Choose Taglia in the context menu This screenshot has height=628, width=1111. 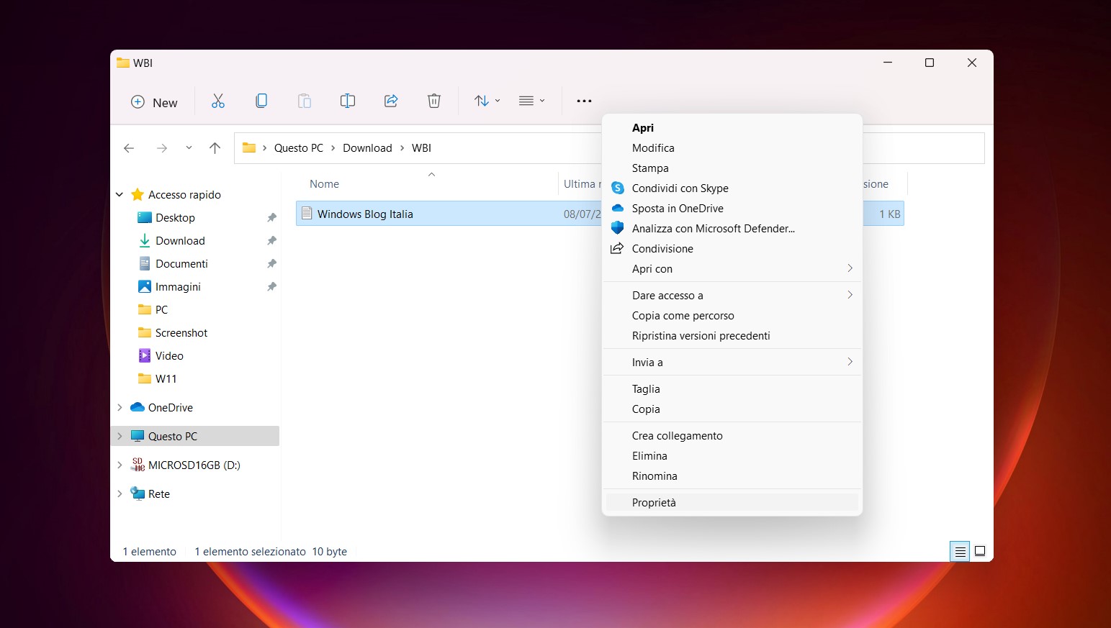pos(732,389)
